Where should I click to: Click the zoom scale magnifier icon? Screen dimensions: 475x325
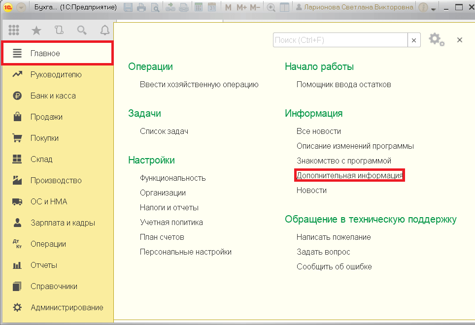coord(271,7)
